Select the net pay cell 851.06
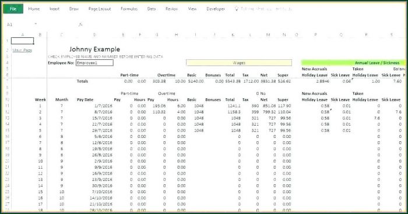 (269, 106)
